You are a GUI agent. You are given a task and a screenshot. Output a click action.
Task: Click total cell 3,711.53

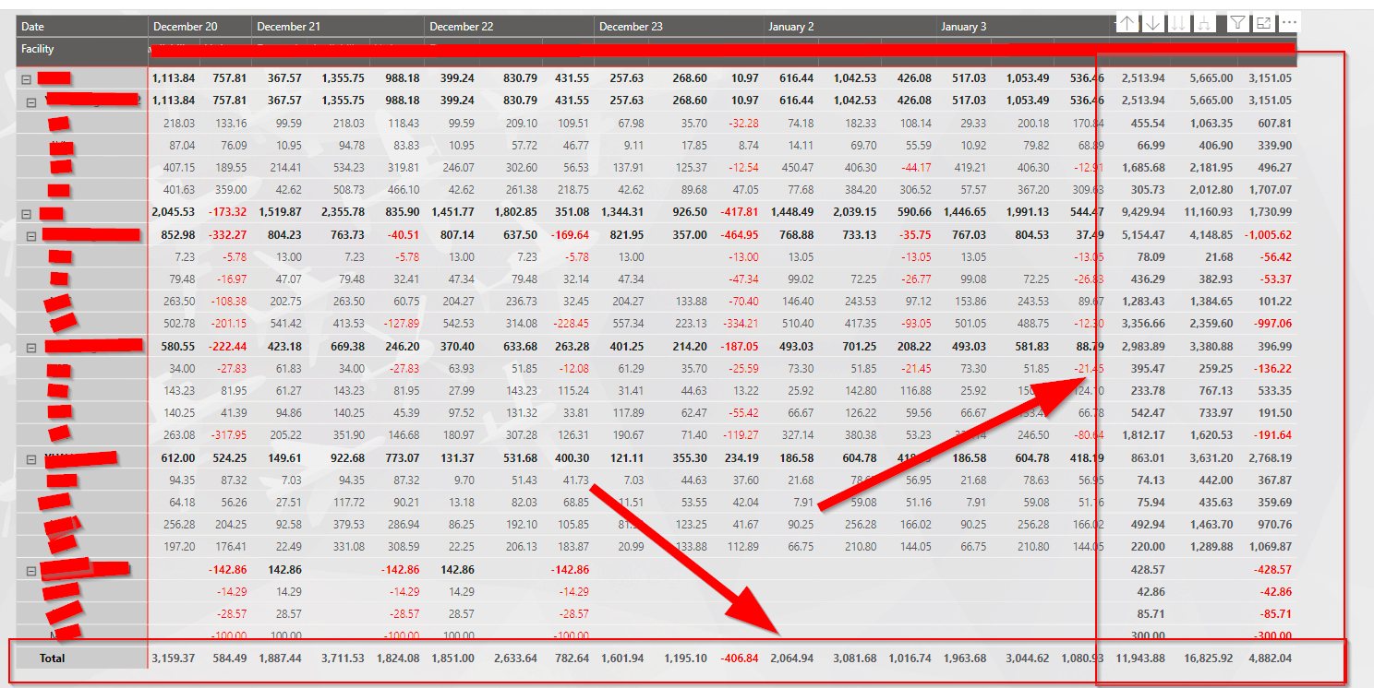(342, 658)
